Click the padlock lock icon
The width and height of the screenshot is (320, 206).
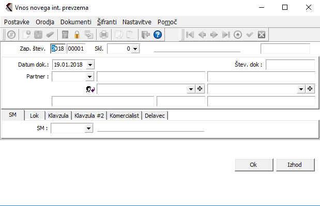(x=77, y=35)
